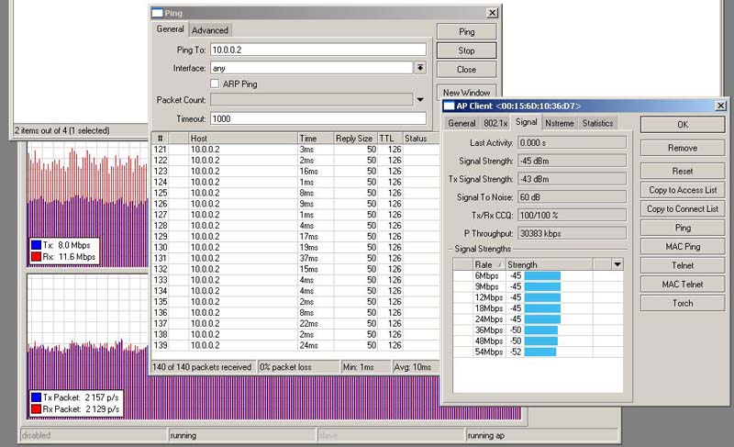This screenshot has width=734, height=447.
Task: Click Ping button in AP Client
Action: (683, 228)
